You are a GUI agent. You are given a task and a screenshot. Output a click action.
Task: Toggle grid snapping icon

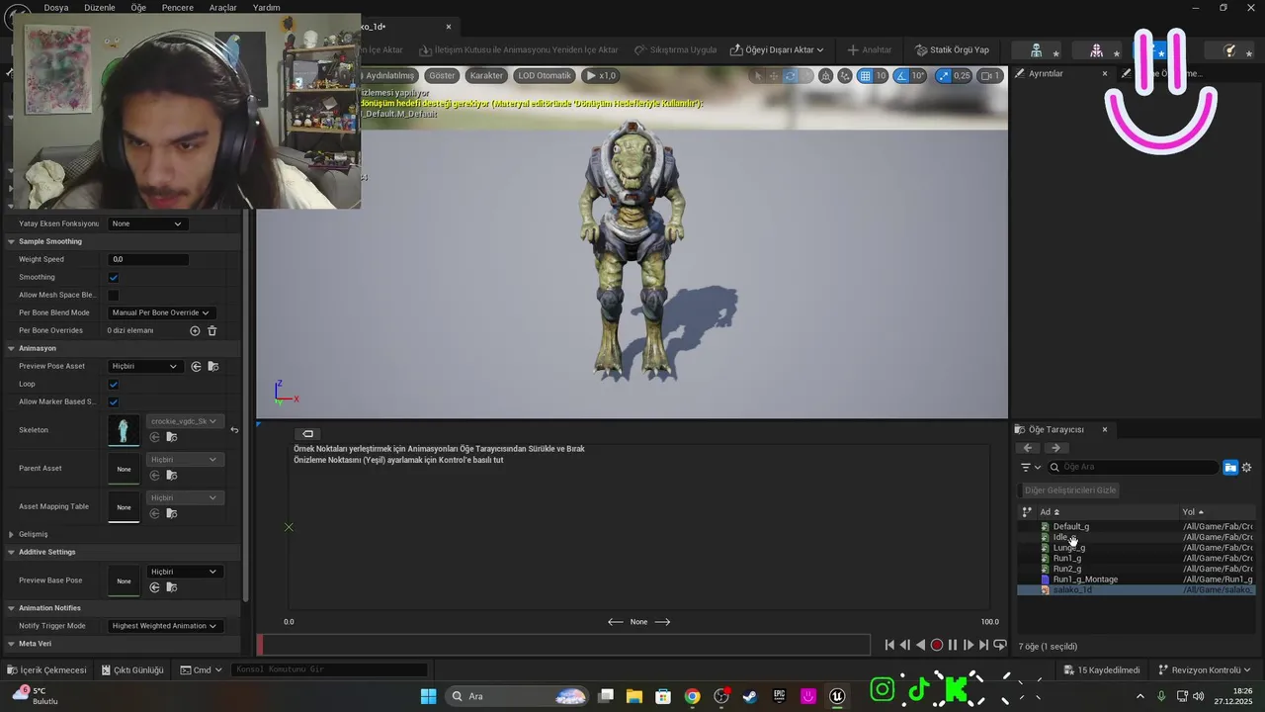[865, 75]
